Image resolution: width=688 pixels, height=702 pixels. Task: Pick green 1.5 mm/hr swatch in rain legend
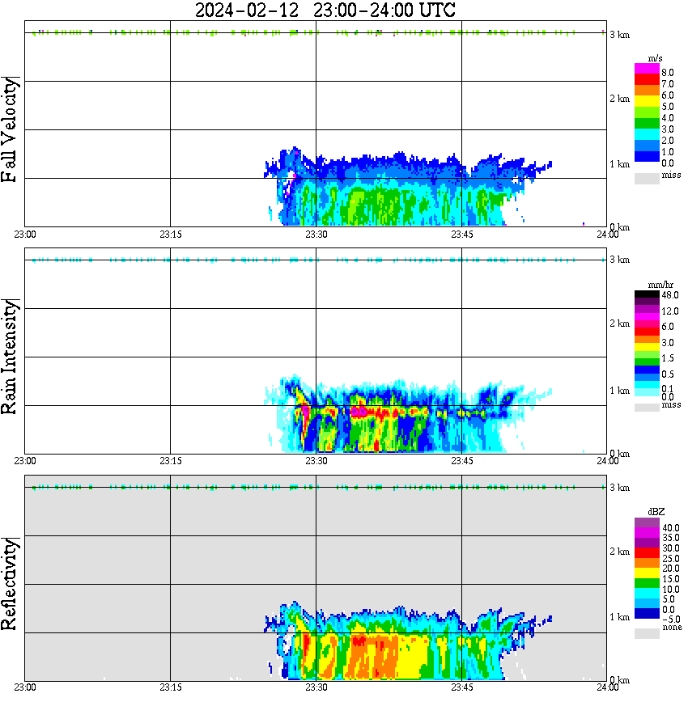pos(647,362)
